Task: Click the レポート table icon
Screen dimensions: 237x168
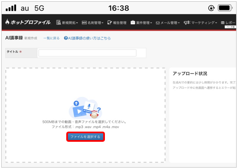Action: [x=223, y=23]
